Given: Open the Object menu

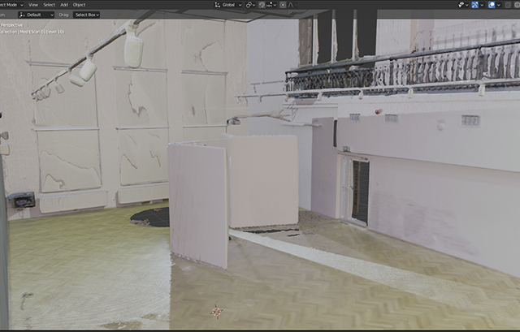Looking at the screenshot, I should tap(79, 4).
